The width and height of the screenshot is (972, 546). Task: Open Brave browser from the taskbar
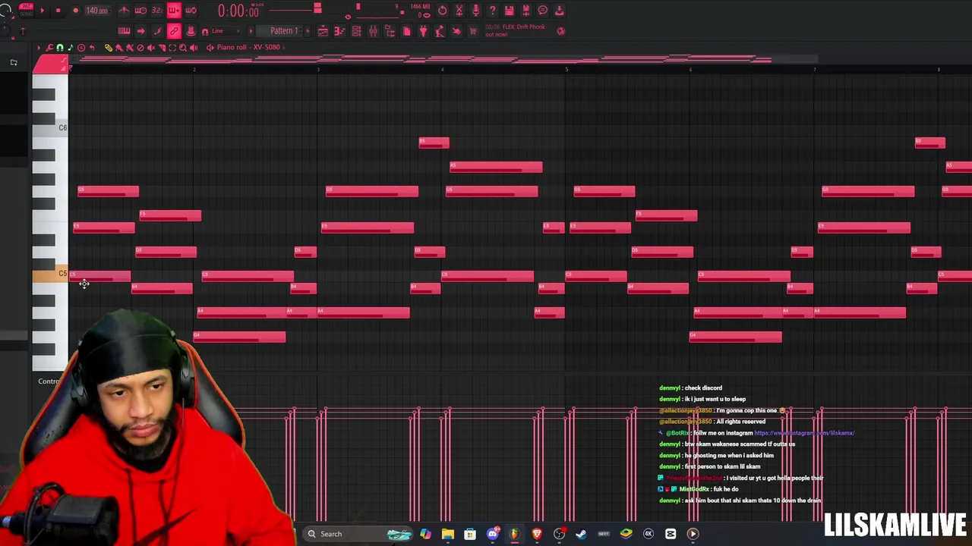(537, 533)
